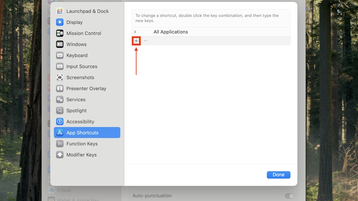Select Spotlight shortcuts

click(x=87, y=110)
